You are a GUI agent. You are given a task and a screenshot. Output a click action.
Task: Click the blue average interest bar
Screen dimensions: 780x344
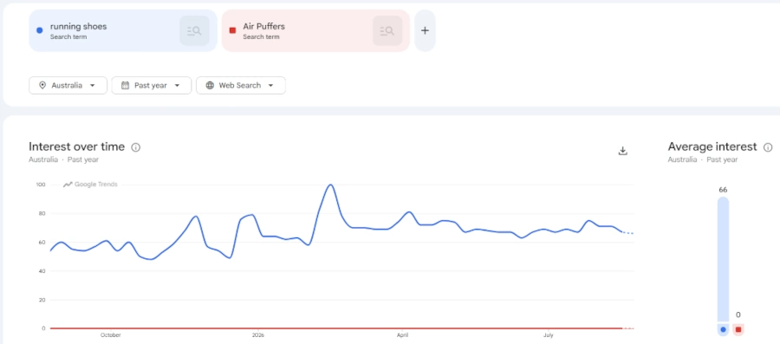tap(723, 259)
